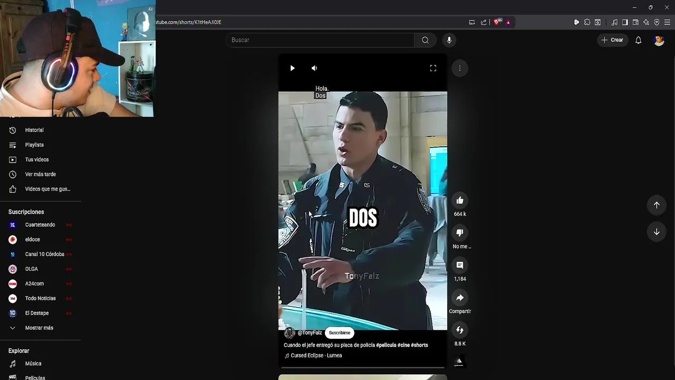Open the Brave Rewards triangle icon

click(508, 22)
